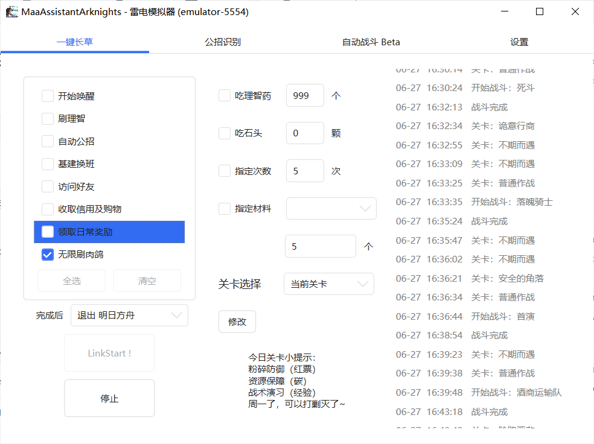Click the MaaAssistantArknights app icon in title bar
Screen dimensions: 594x444
(11, 11)
